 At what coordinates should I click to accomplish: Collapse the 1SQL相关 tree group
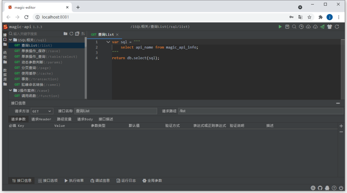click(x=11, y=39)
